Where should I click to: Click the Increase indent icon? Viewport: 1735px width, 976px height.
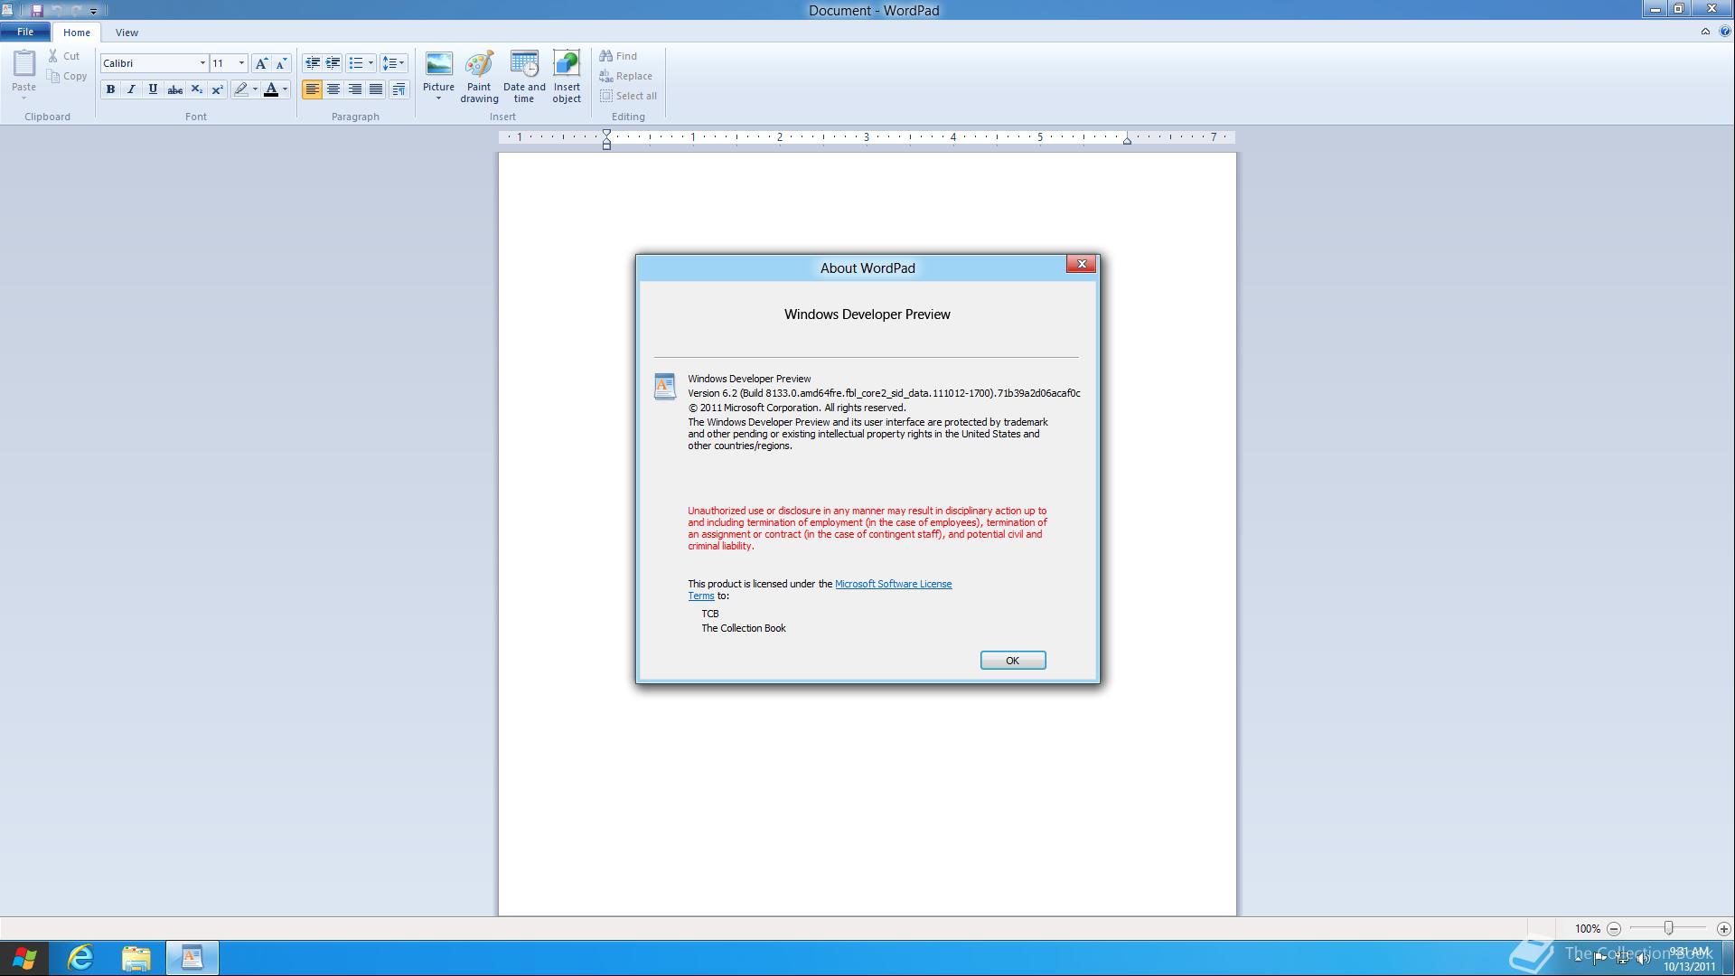(x=333, y=63)
